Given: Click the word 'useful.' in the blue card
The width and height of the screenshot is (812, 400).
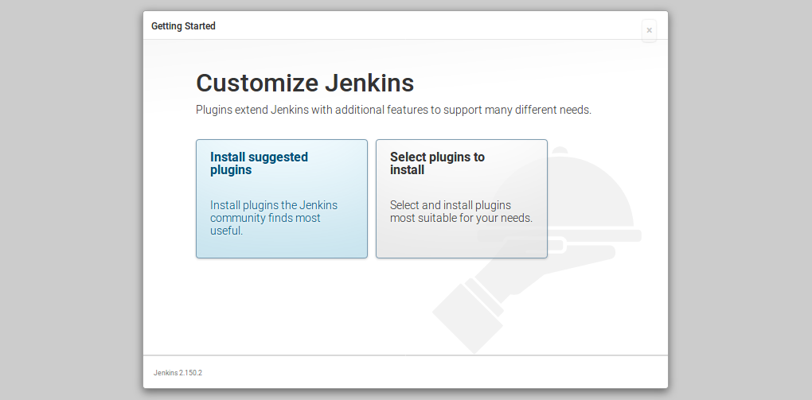Looking at the screenshot, I should tap(226, 231).
